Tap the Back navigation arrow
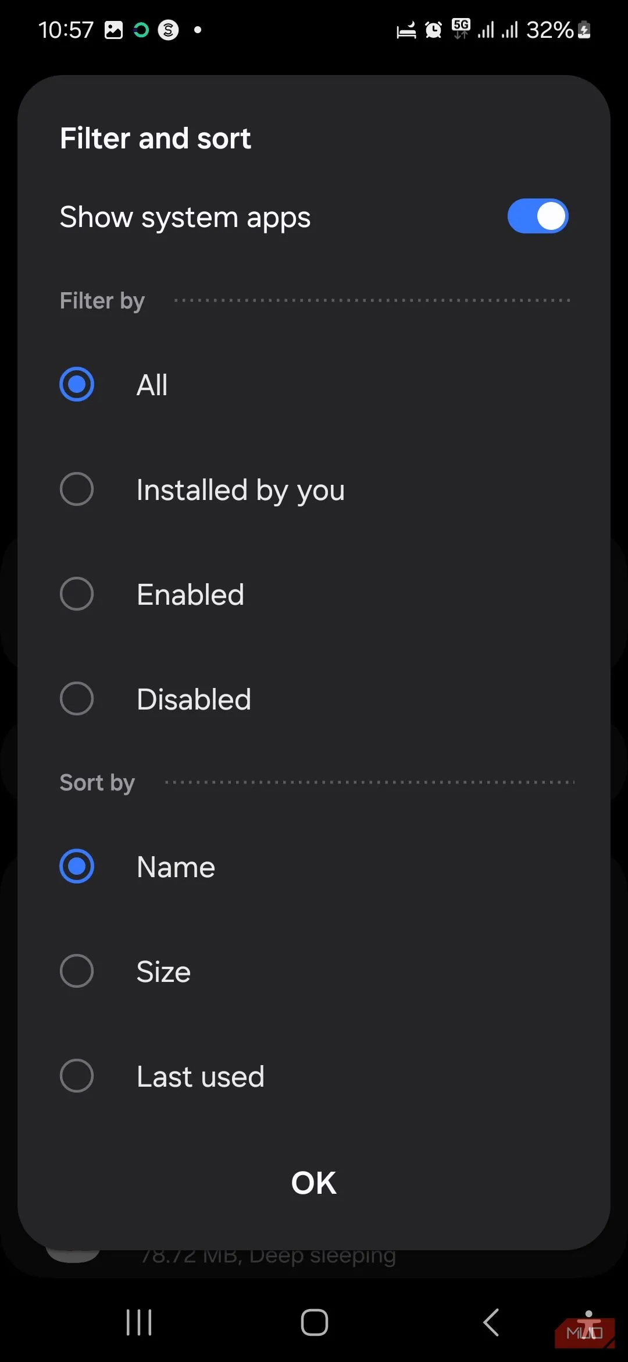Screen dimensions: 628x1362 tap(490, 1322)
